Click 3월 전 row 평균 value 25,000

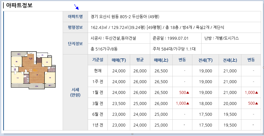140,103
